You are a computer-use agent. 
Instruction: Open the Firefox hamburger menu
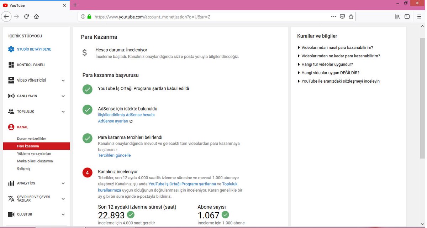click(x=419, y=16)
